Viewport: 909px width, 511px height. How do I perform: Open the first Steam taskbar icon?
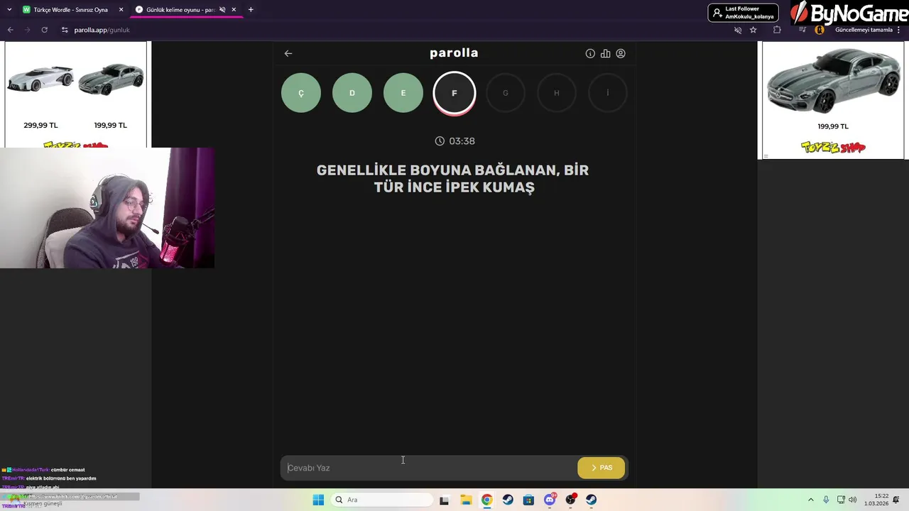coord(508,500)
